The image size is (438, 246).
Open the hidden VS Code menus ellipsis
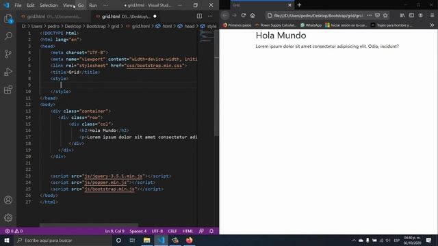point(105,5)
